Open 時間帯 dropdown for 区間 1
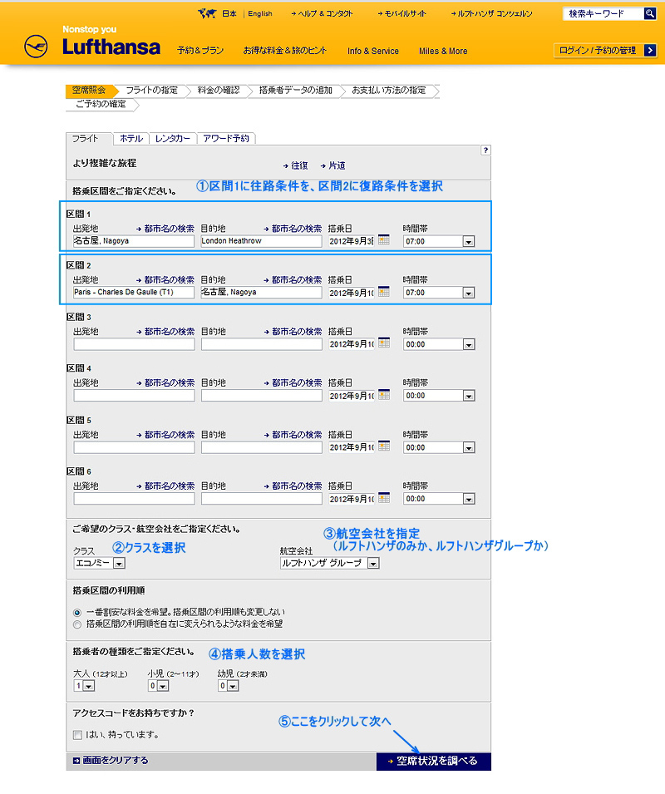Viewport: 665px width, 794px height. [x=439, y=242]
